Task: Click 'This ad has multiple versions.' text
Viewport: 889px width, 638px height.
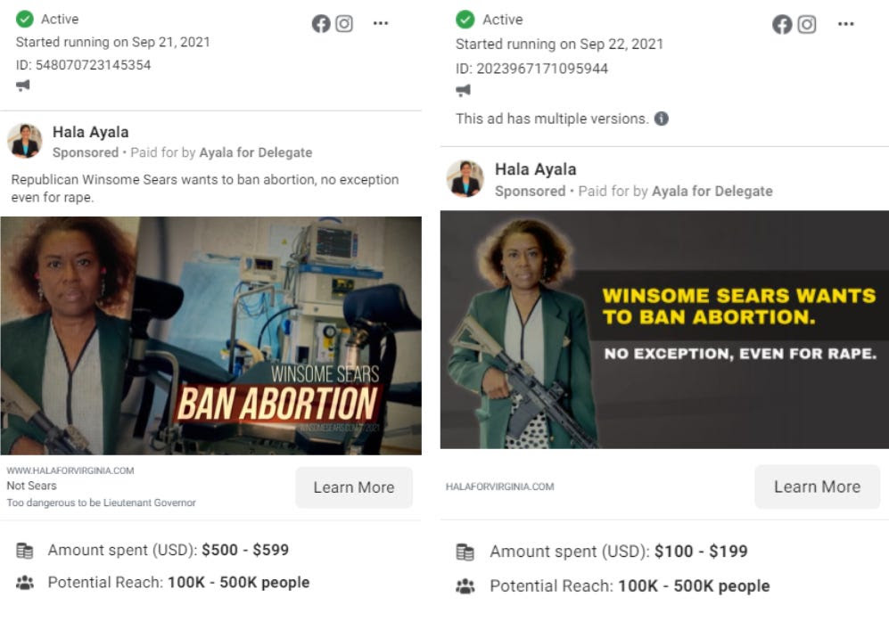Action: (552, 119)
